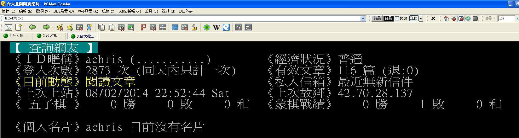Open the 編輯 menu

26,11
